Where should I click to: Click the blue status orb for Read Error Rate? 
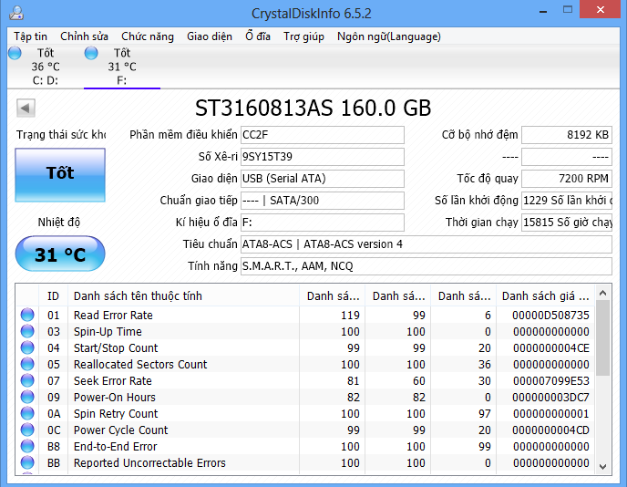click(x=27, y=316)
